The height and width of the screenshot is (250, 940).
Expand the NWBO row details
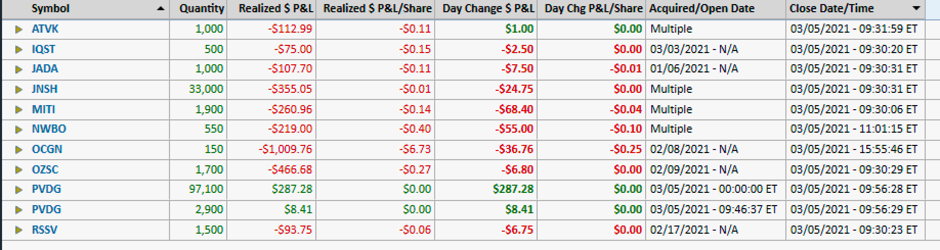[19, 129]
